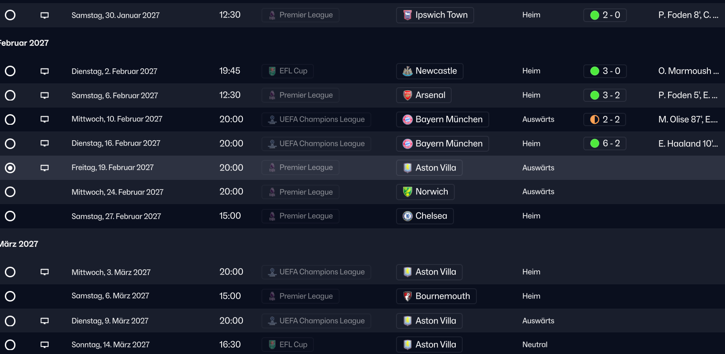Open the Ipswich Town team button
This screenshot has height=354, width=725.
(435, 15)
